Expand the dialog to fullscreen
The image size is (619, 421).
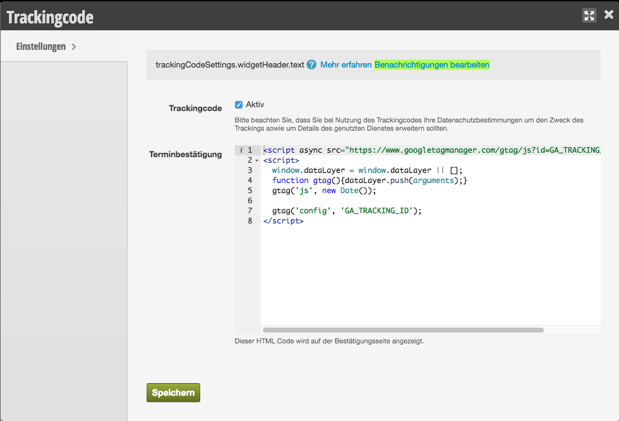pos(589,15)
